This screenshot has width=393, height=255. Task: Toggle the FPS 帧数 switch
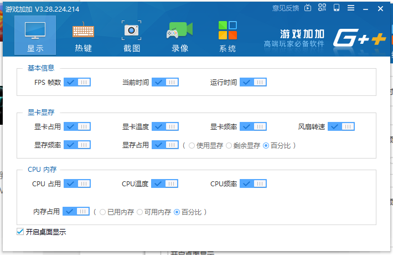[77, 82]
